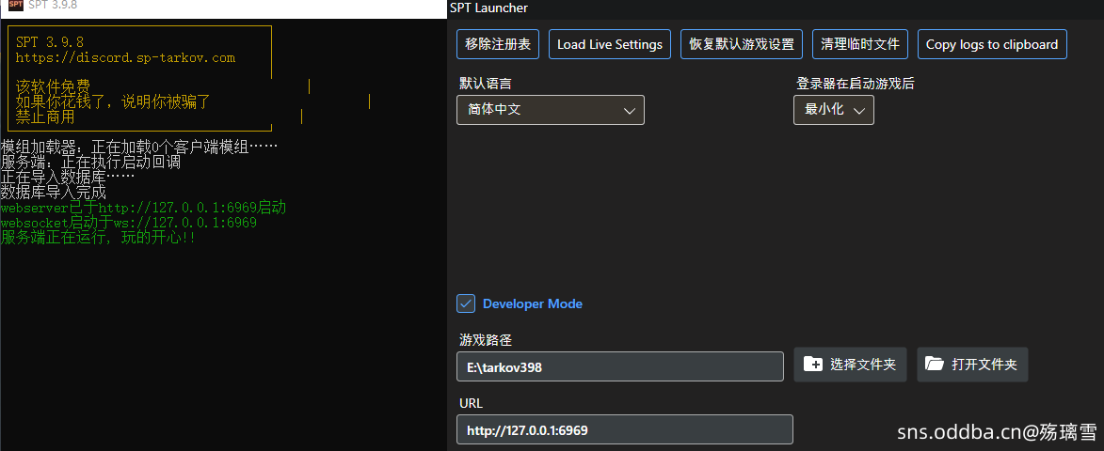Click the 默认语言 label

pos(485,84)
